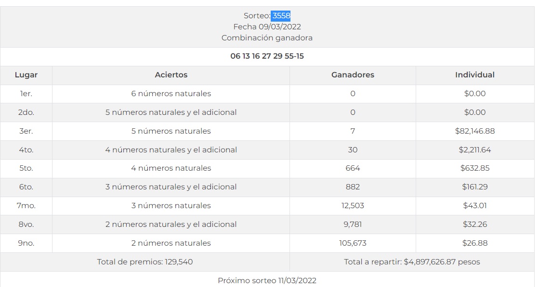This screenshot has width=539, height=287.
Task: Select the 664 winners cell
Action: pos(353,168)
